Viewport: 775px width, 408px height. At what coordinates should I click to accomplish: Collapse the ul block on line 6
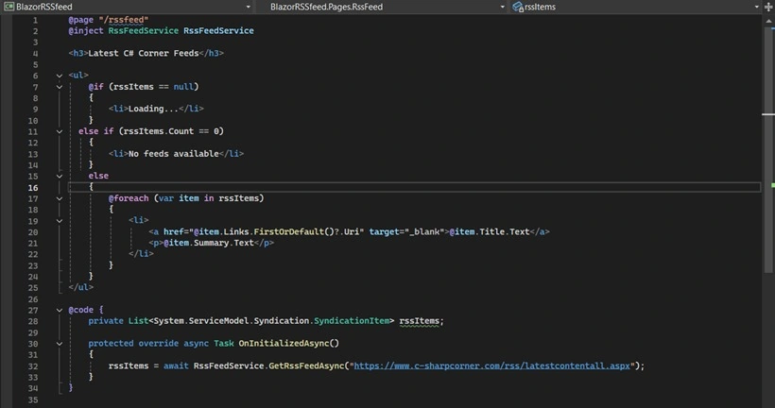[60, 76]
